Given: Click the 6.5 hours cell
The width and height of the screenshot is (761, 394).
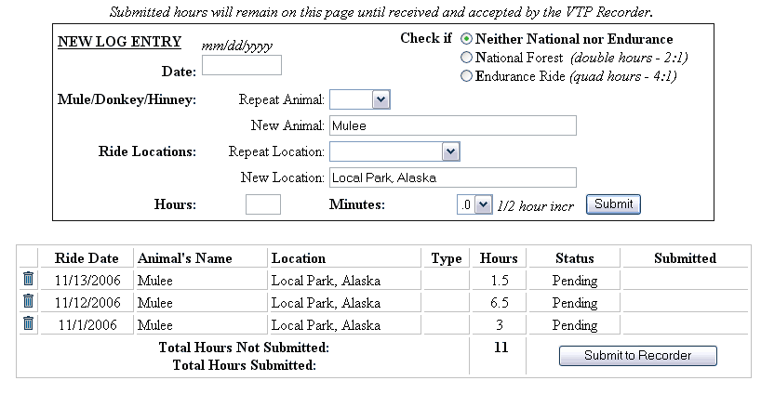Looking at the screenshot, I should tap(498, 303).
